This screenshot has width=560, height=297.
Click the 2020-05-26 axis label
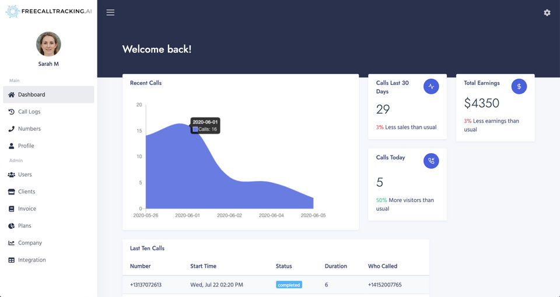pos(146,215)
